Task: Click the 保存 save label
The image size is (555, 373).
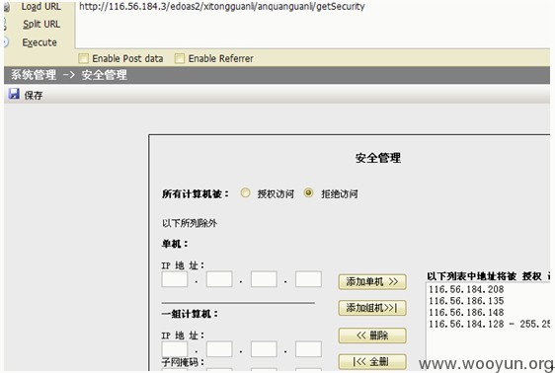Action: click(x=34, y=95)
